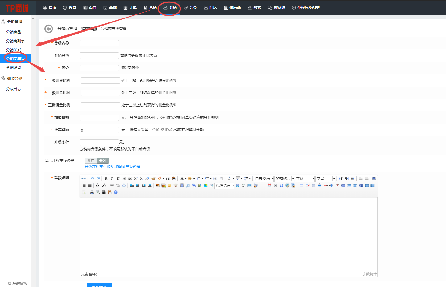Screen dimensions: 446x287
Task: Enable 开启 for online purchase option
Action: click(90, 160)
